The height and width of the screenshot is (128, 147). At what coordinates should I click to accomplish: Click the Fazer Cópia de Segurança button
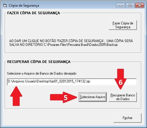coord(123,25)
